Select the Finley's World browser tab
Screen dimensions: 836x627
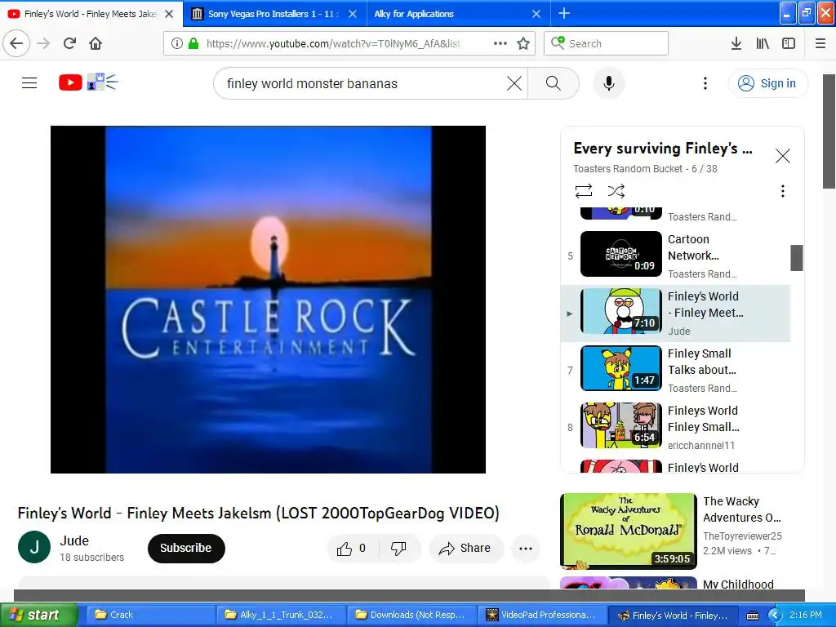[91, 14]
